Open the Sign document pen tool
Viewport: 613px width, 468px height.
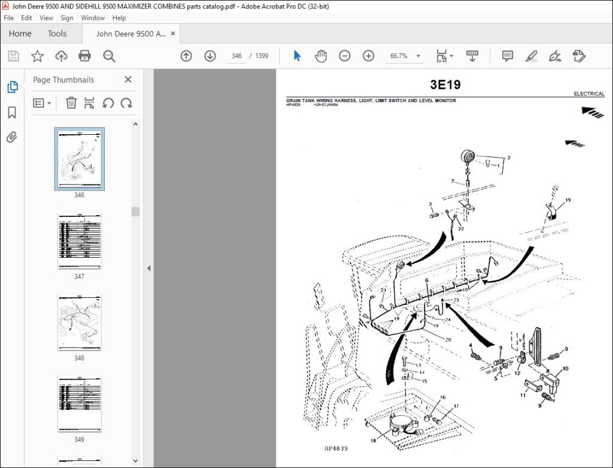click(x=555, y=56)
